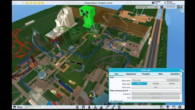This screenshot has width=195, height=110.
Task: Select the terrain mountain tool icon
Action: (101, 107)
